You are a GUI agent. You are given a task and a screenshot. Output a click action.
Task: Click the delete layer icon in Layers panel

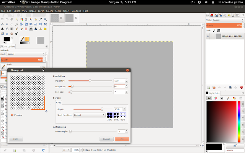pyautogui.click(x=242, y=88)
